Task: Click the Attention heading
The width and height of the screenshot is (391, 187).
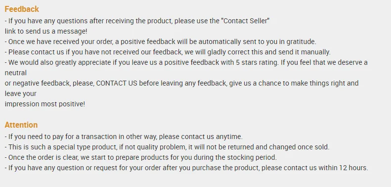Action: (x=21, y=125)
